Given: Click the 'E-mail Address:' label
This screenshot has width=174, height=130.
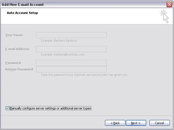Looking at the screenshot, I should [x=18, y=49].
